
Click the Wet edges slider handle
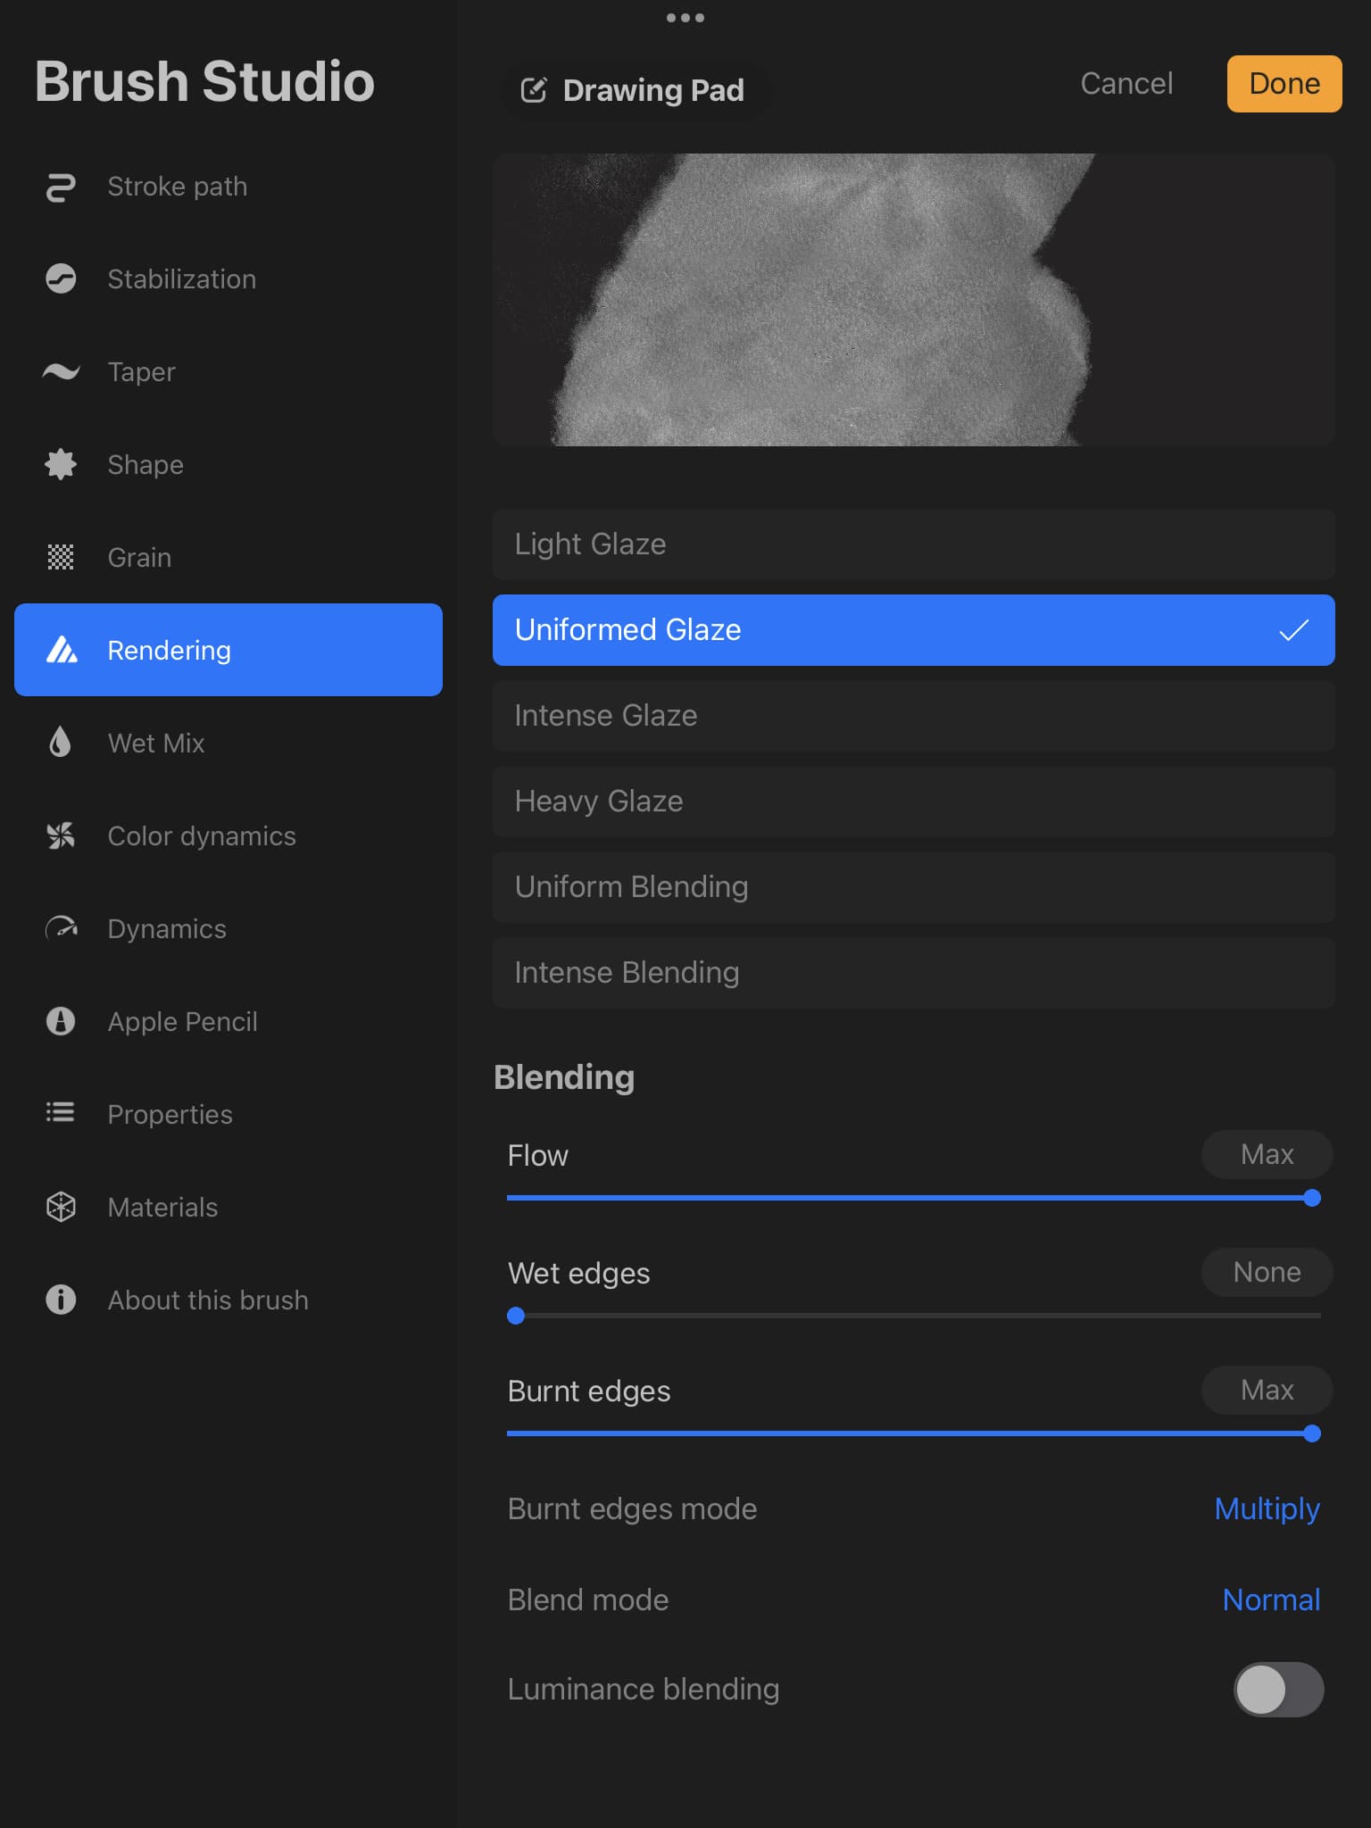coord(516,1316)
